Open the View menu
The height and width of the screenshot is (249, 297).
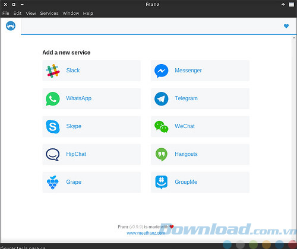[x=31, y=13]
